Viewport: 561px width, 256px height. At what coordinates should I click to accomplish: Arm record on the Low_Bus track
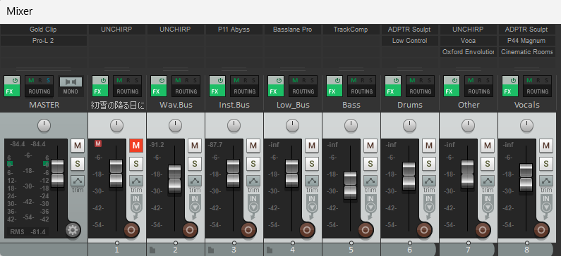tap(307, 230)
